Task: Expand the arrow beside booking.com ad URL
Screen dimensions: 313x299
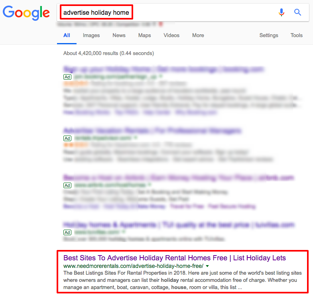Action: (x=161, y=76)
